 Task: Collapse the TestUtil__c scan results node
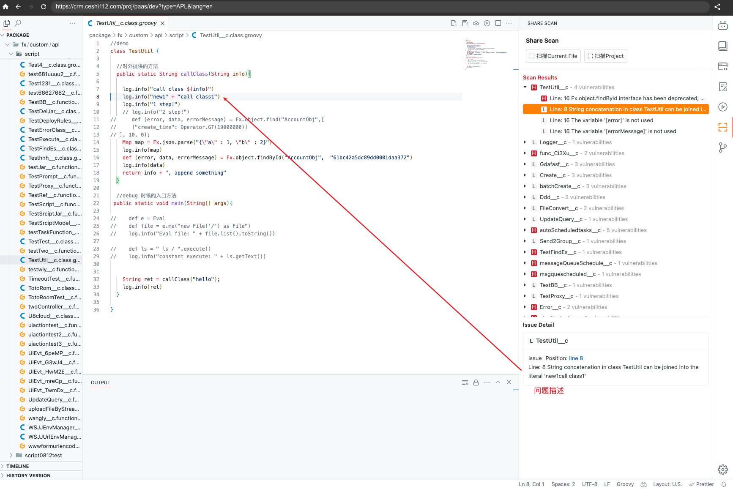point(525,87)
